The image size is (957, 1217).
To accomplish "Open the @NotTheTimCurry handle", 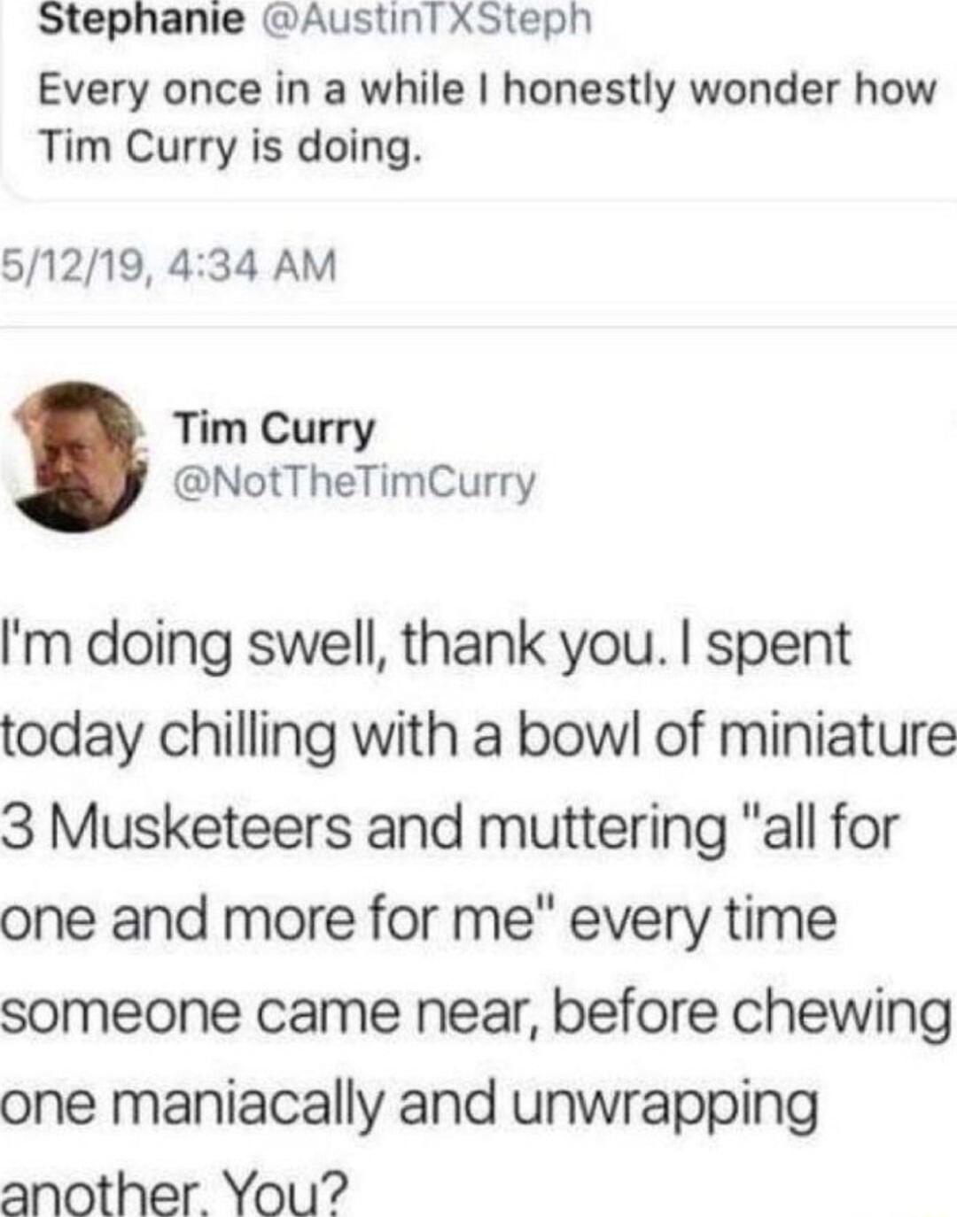I will 354,482.
